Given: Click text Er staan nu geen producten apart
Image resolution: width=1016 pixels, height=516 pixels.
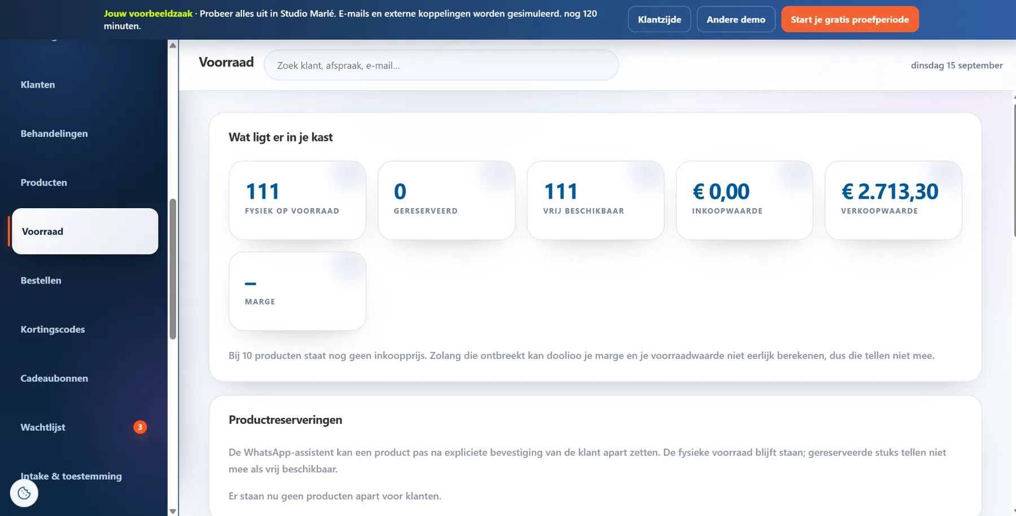Looking at the screenshot, I should coord(335,496).
